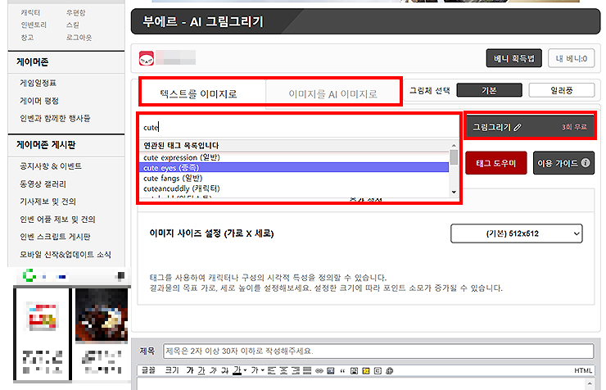Open the 이용 가이드 usage guide
606x390 pixels.
click(x=563, y=163)
